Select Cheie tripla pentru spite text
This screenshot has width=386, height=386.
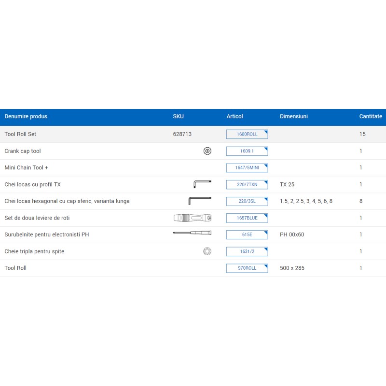coord(34,251)
